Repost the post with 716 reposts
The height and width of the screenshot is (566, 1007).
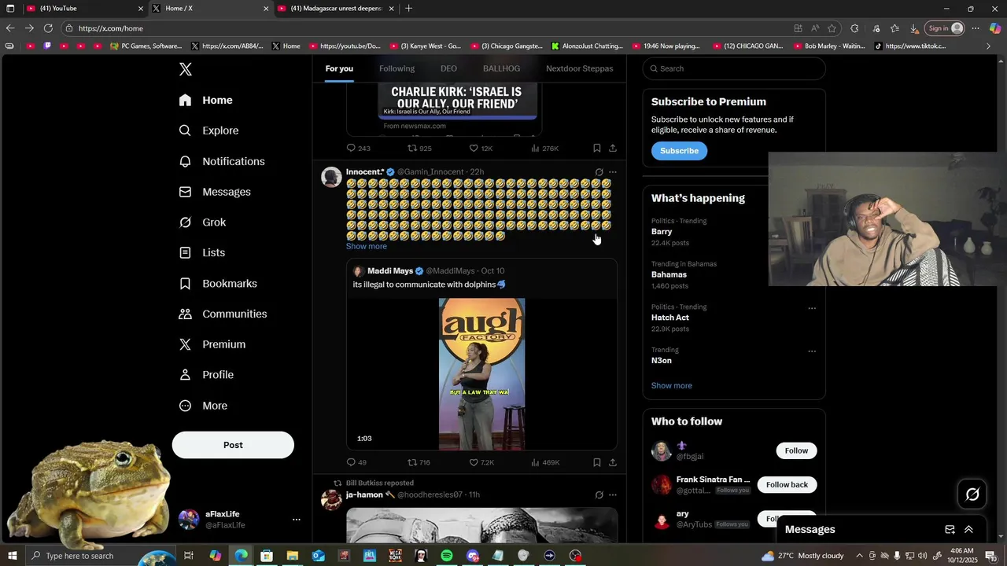pos(419,463)
